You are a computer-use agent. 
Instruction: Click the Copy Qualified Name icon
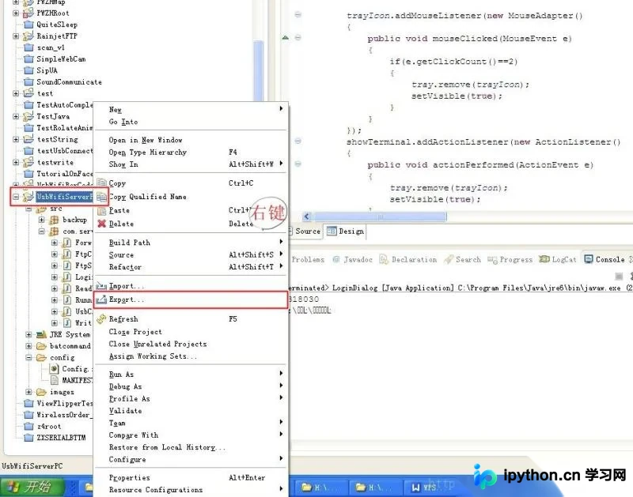[102, 197]
